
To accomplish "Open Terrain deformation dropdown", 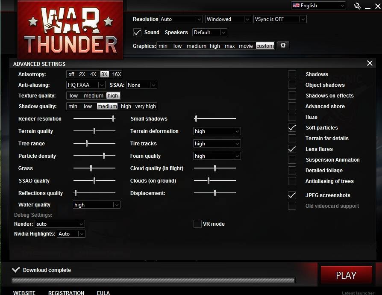I will coord(217,131).
